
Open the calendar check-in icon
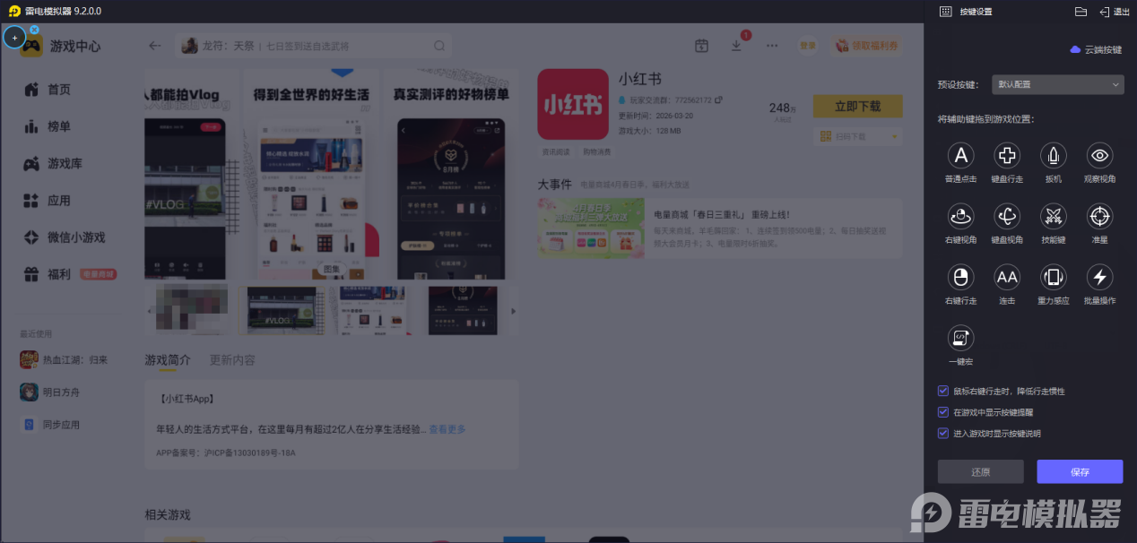(x=702, y=46)
